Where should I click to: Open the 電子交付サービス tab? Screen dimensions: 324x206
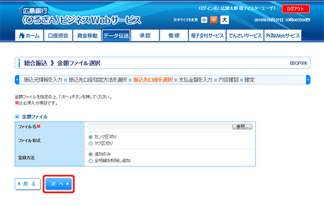(x=207, y=36)
